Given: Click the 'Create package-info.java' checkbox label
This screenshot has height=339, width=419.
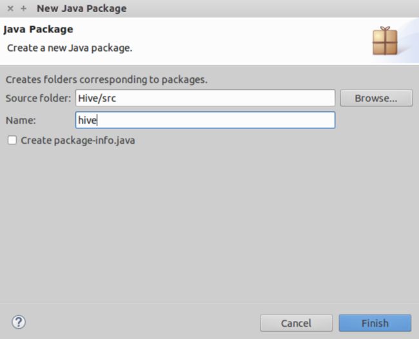Looking at the screenshot, I should tap(78, 140).
